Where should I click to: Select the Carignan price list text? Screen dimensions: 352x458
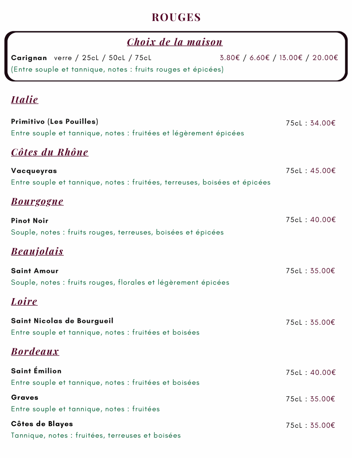[279, 58]
